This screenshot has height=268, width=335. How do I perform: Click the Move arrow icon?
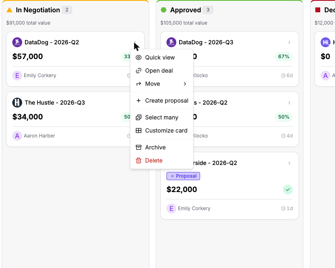tap(139, 84)
